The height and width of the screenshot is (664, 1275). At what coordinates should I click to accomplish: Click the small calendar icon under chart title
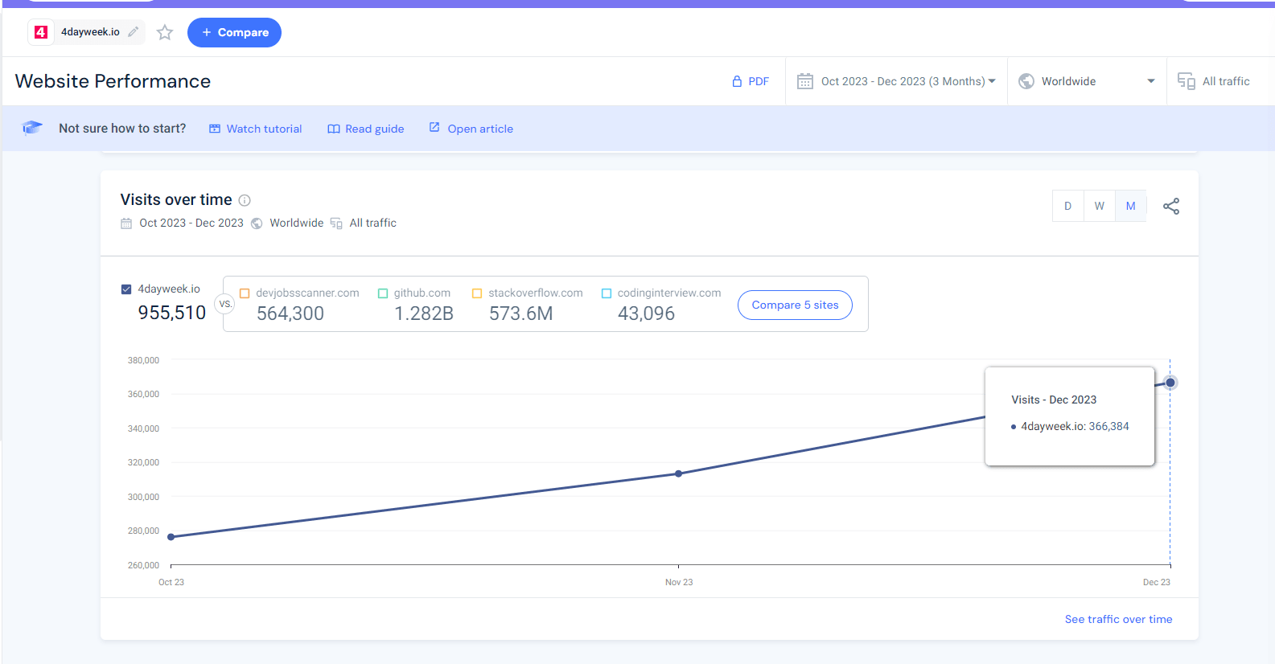(x=126, y=223)
